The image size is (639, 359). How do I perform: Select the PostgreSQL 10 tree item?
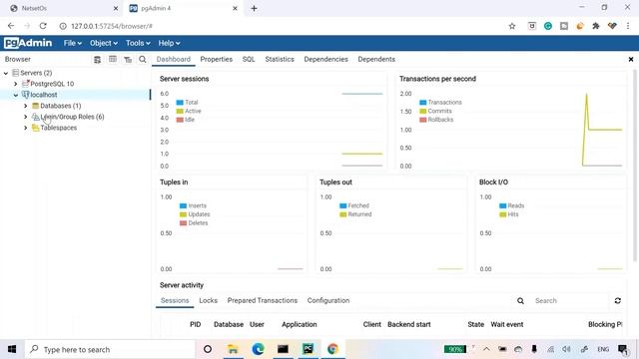(x=52, y=84)
